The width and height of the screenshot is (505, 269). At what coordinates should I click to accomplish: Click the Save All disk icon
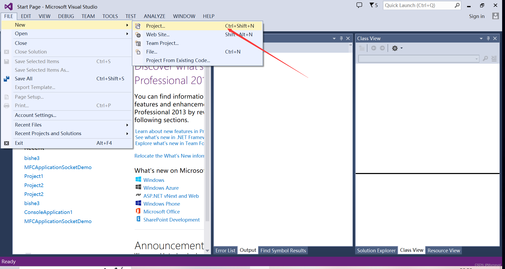(x=7, y=79)
